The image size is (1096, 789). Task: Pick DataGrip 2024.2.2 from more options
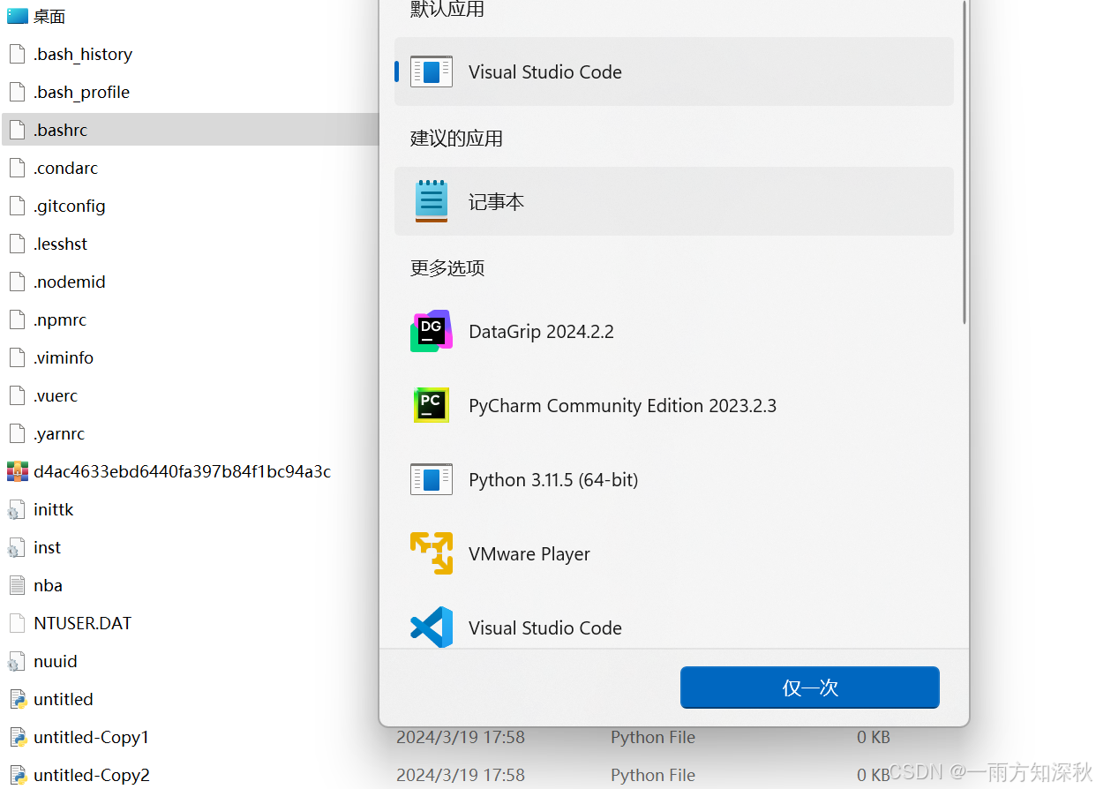(x=673, y=332)
